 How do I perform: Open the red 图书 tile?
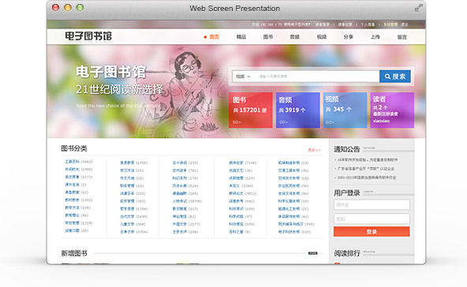[x=251, y=110]
